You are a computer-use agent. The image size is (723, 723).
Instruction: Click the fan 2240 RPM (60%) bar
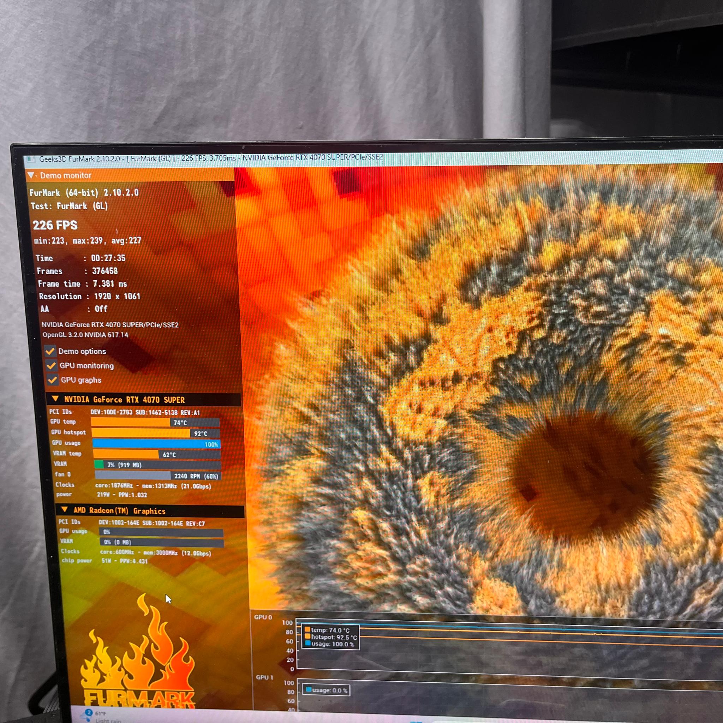coord(158,476)
